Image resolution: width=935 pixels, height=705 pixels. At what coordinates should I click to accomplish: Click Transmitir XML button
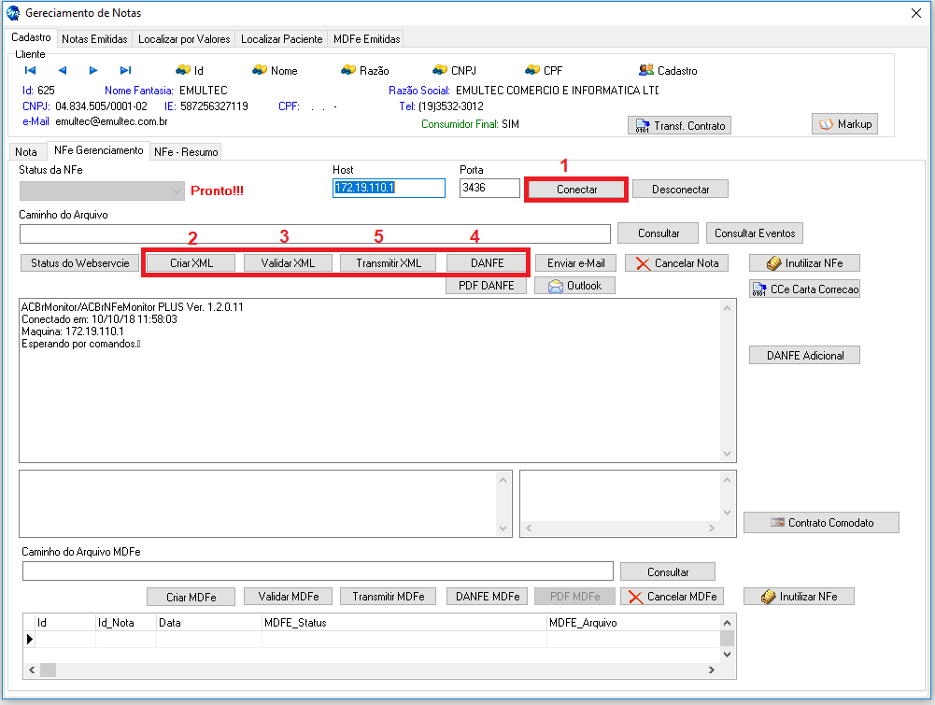(x=389, y=263)
